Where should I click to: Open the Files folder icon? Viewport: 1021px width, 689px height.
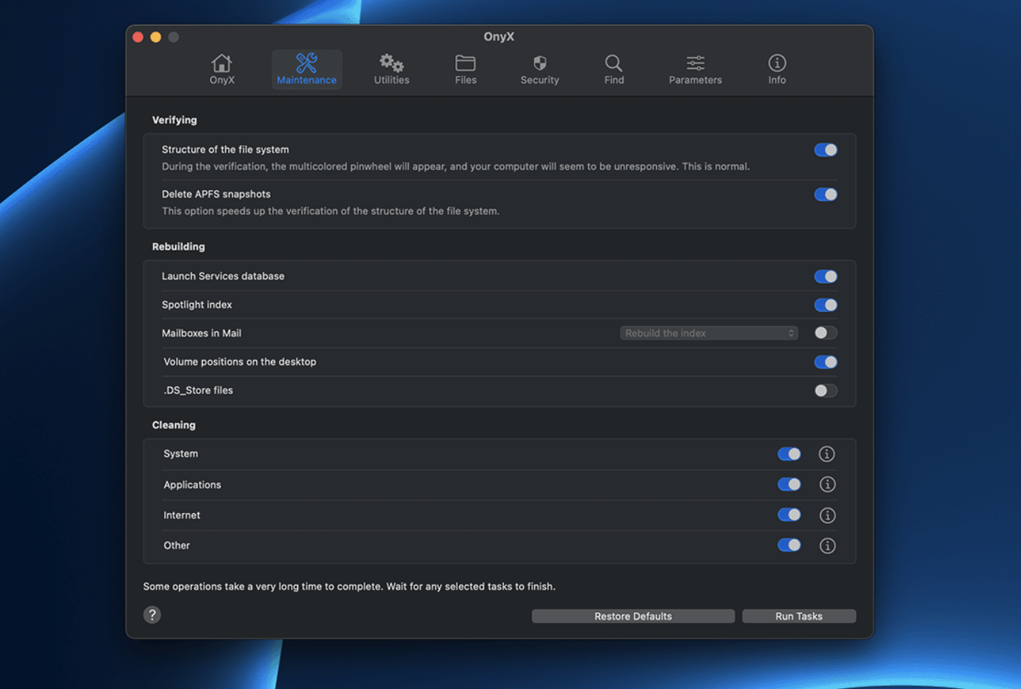465,64
